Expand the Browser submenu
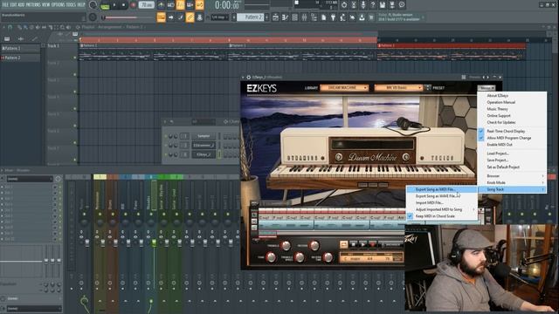 tap(512, 176)
